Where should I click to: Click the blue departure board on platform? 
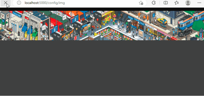74,19
